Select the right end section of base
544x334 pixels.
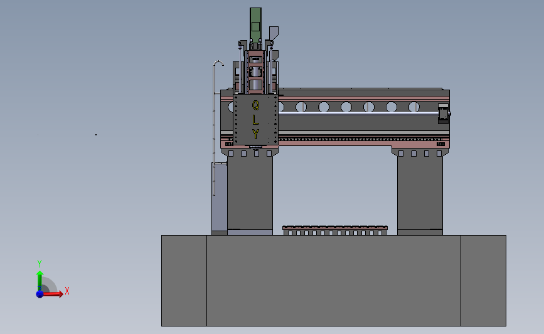[483, 281]
